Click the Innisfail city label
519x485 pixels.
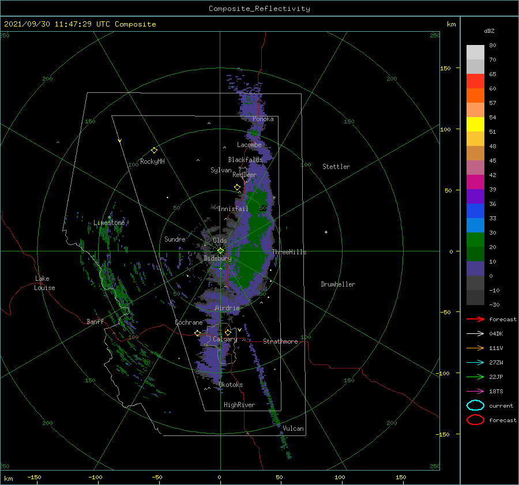(233, 209)
